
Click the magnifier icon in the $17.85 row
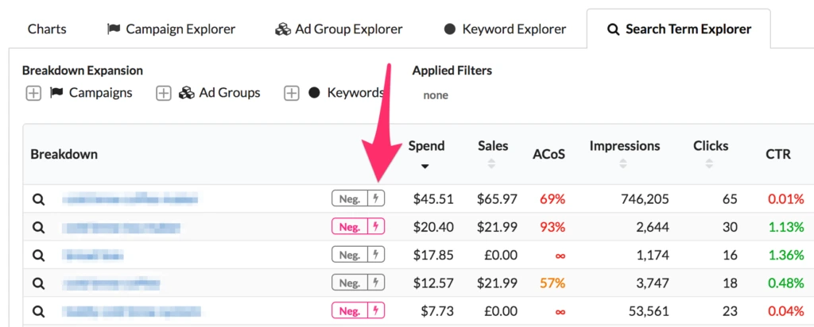pos(37,256)
